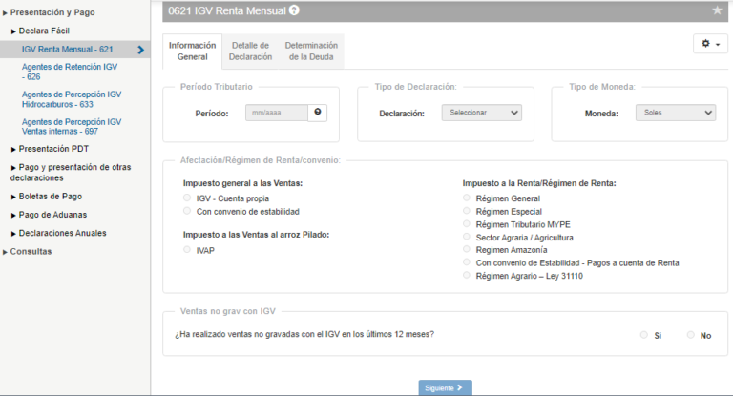Click the Período mm/aaaa input field
This screenshot has height=396, width=733.
click(x=276, y=113)
